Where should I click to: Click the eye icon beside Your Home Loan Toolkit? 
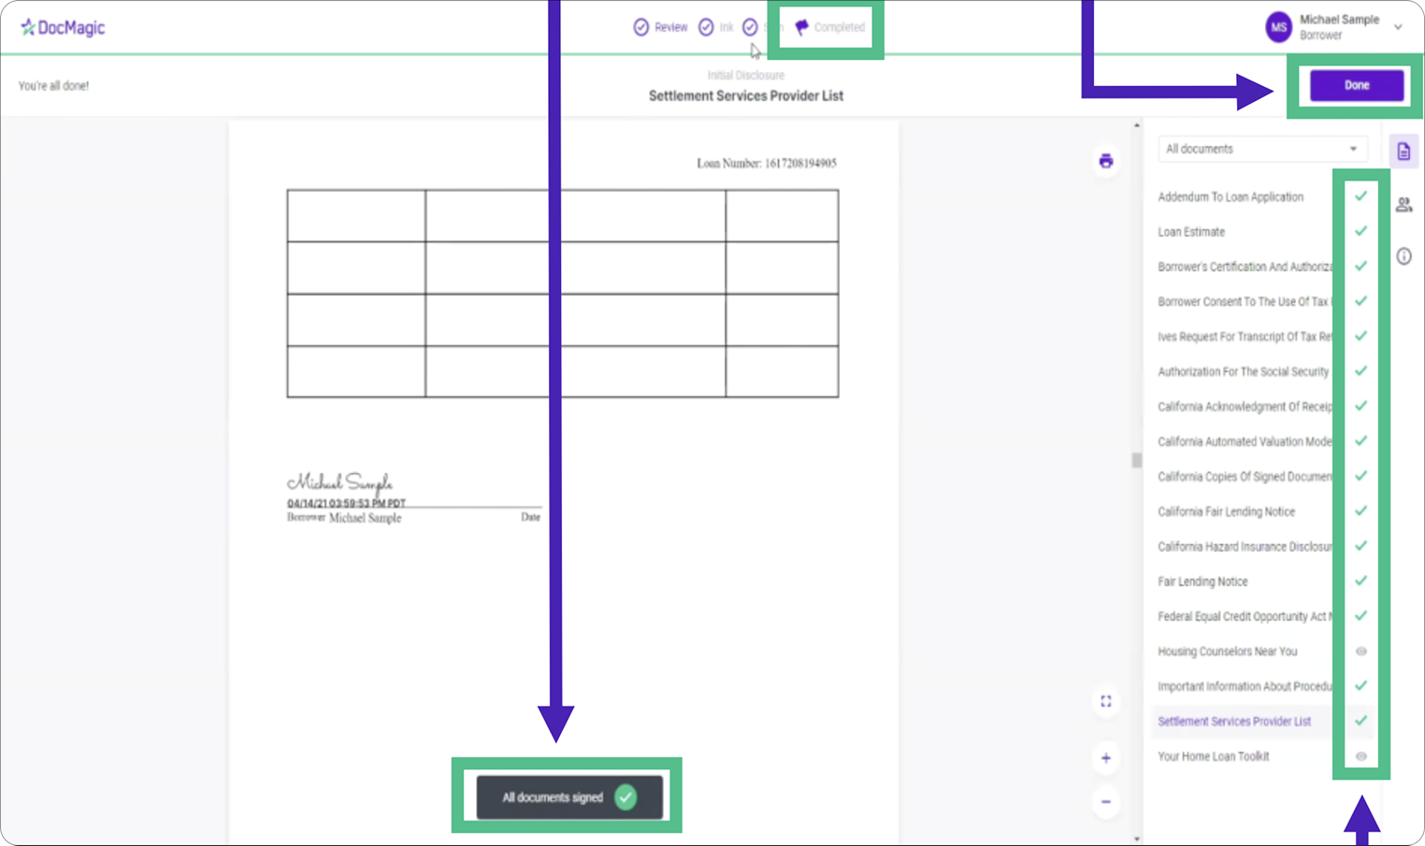1360,756
